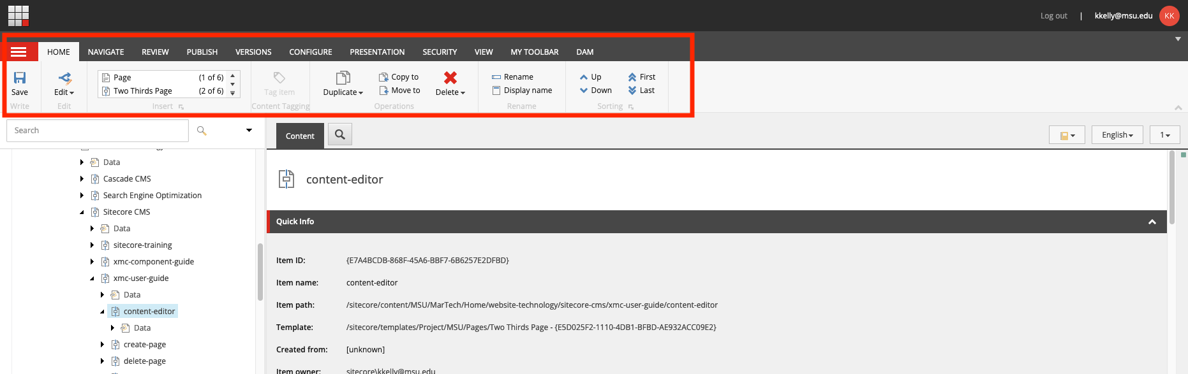Click the Log out link
The height and width of the screenshot is (374, 1188).
[x=1053, y=16]
